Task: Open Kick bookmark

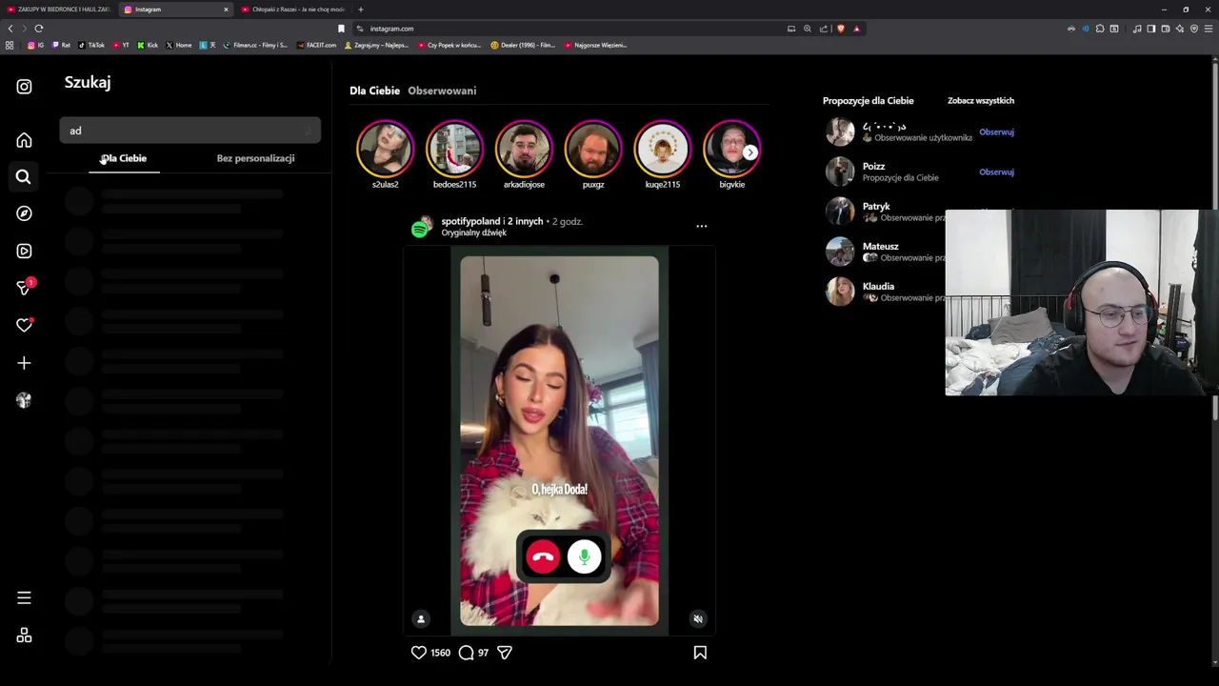Action: (148, 45)
